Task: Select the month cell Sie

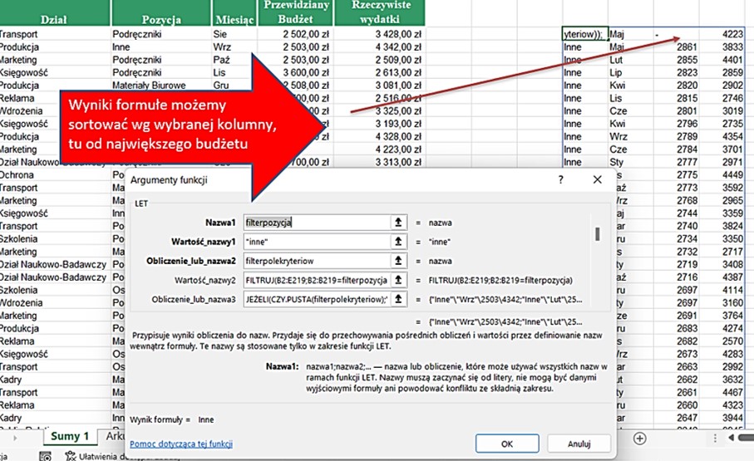Action: click(x=234, y=34)
